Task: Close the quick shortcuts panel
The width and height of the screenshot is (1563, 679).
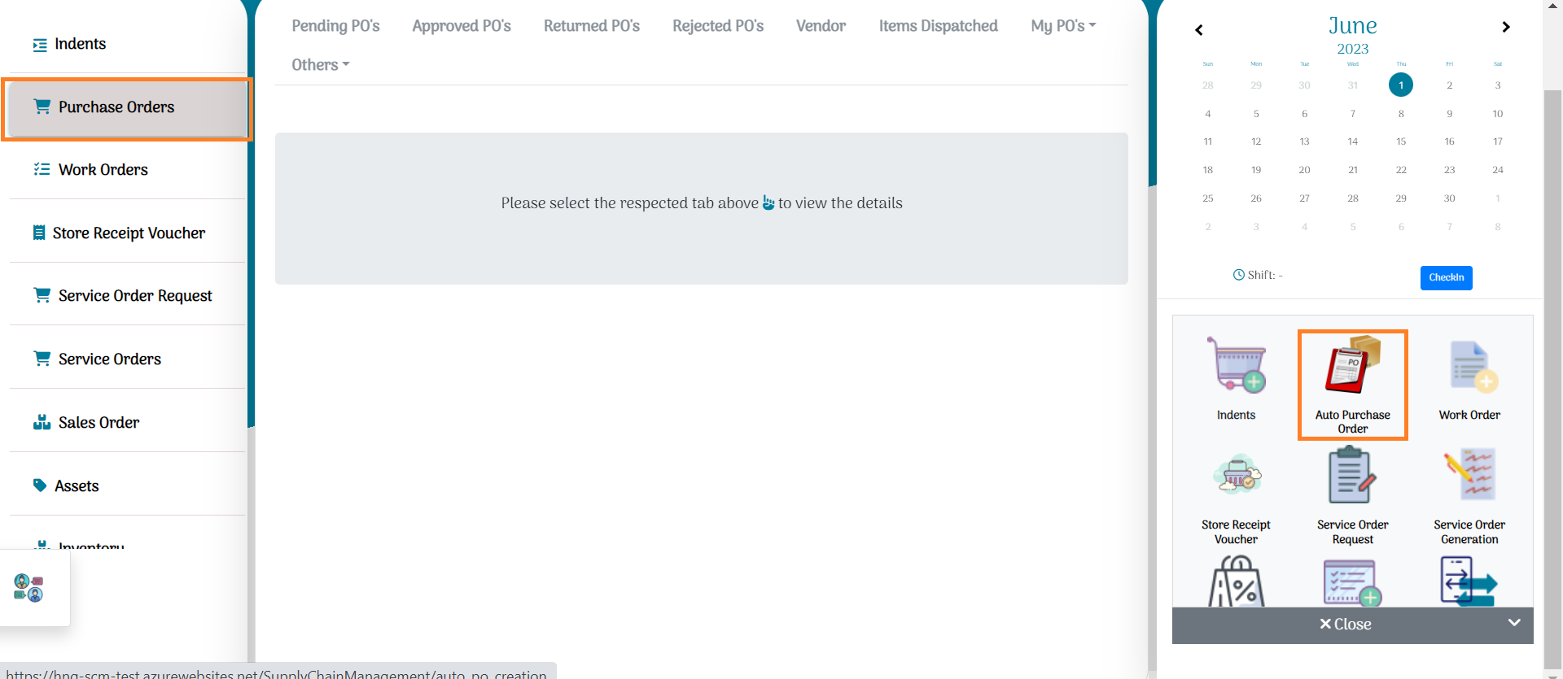Action: [1345, 625]
